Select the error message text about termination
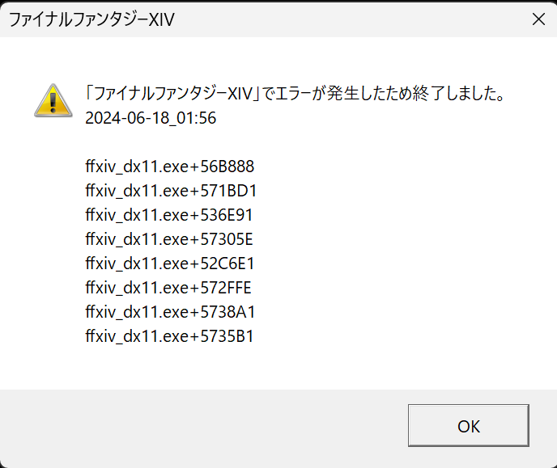This screenshot has width=557, height=468. (295, 94)
